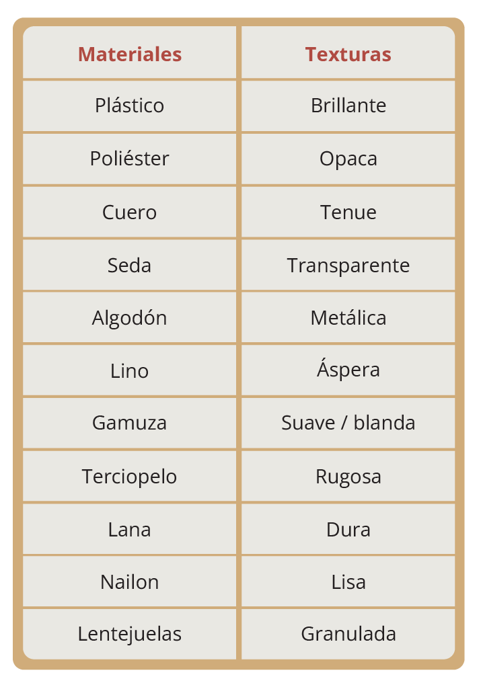The height and width of the screenshot is (681, 481).
Task: Click the Poliéster material cell
Action: pos(129,159)
